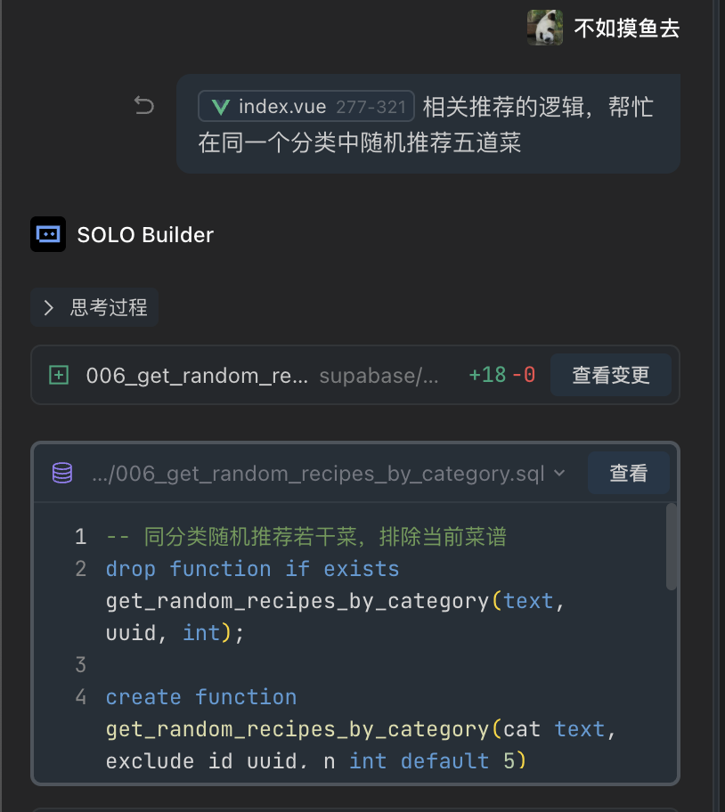Click the "drop function if exists" code line
The width and height of the screenshot is (725, 812).
click(x=252, y=568)
